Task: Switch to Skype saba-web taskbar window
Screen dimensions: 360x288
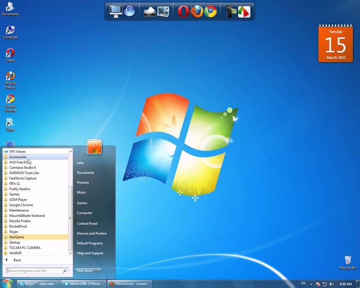Action: coord(39,284)
